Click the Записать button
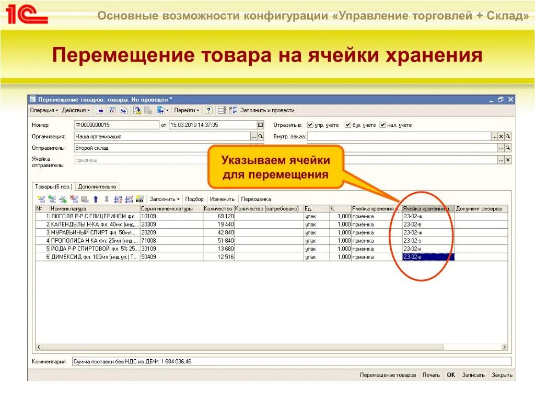 click(473, 375)
